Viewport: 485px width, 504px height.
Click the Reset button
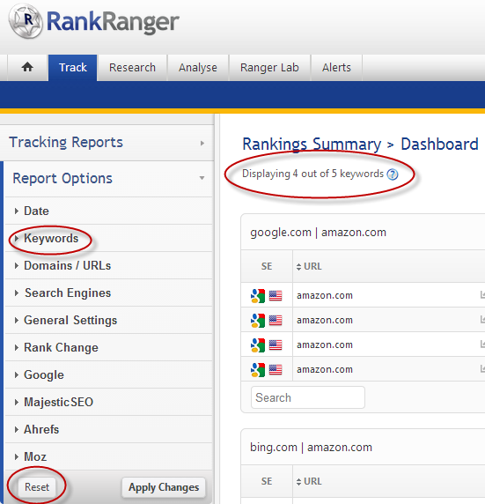click(37, 487)
